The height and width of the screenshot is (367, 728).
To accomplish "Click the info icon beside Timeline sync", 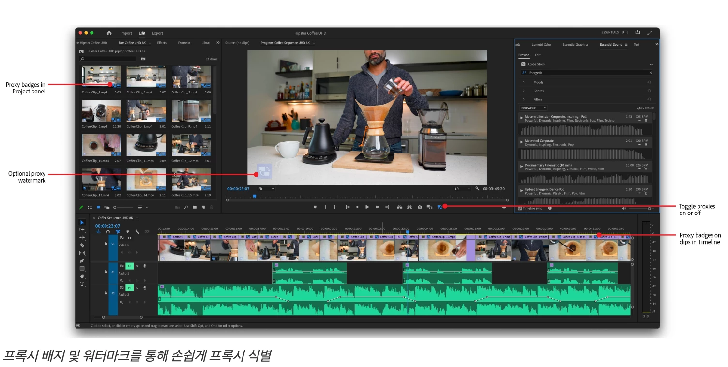I will click(x=550, y=208).
